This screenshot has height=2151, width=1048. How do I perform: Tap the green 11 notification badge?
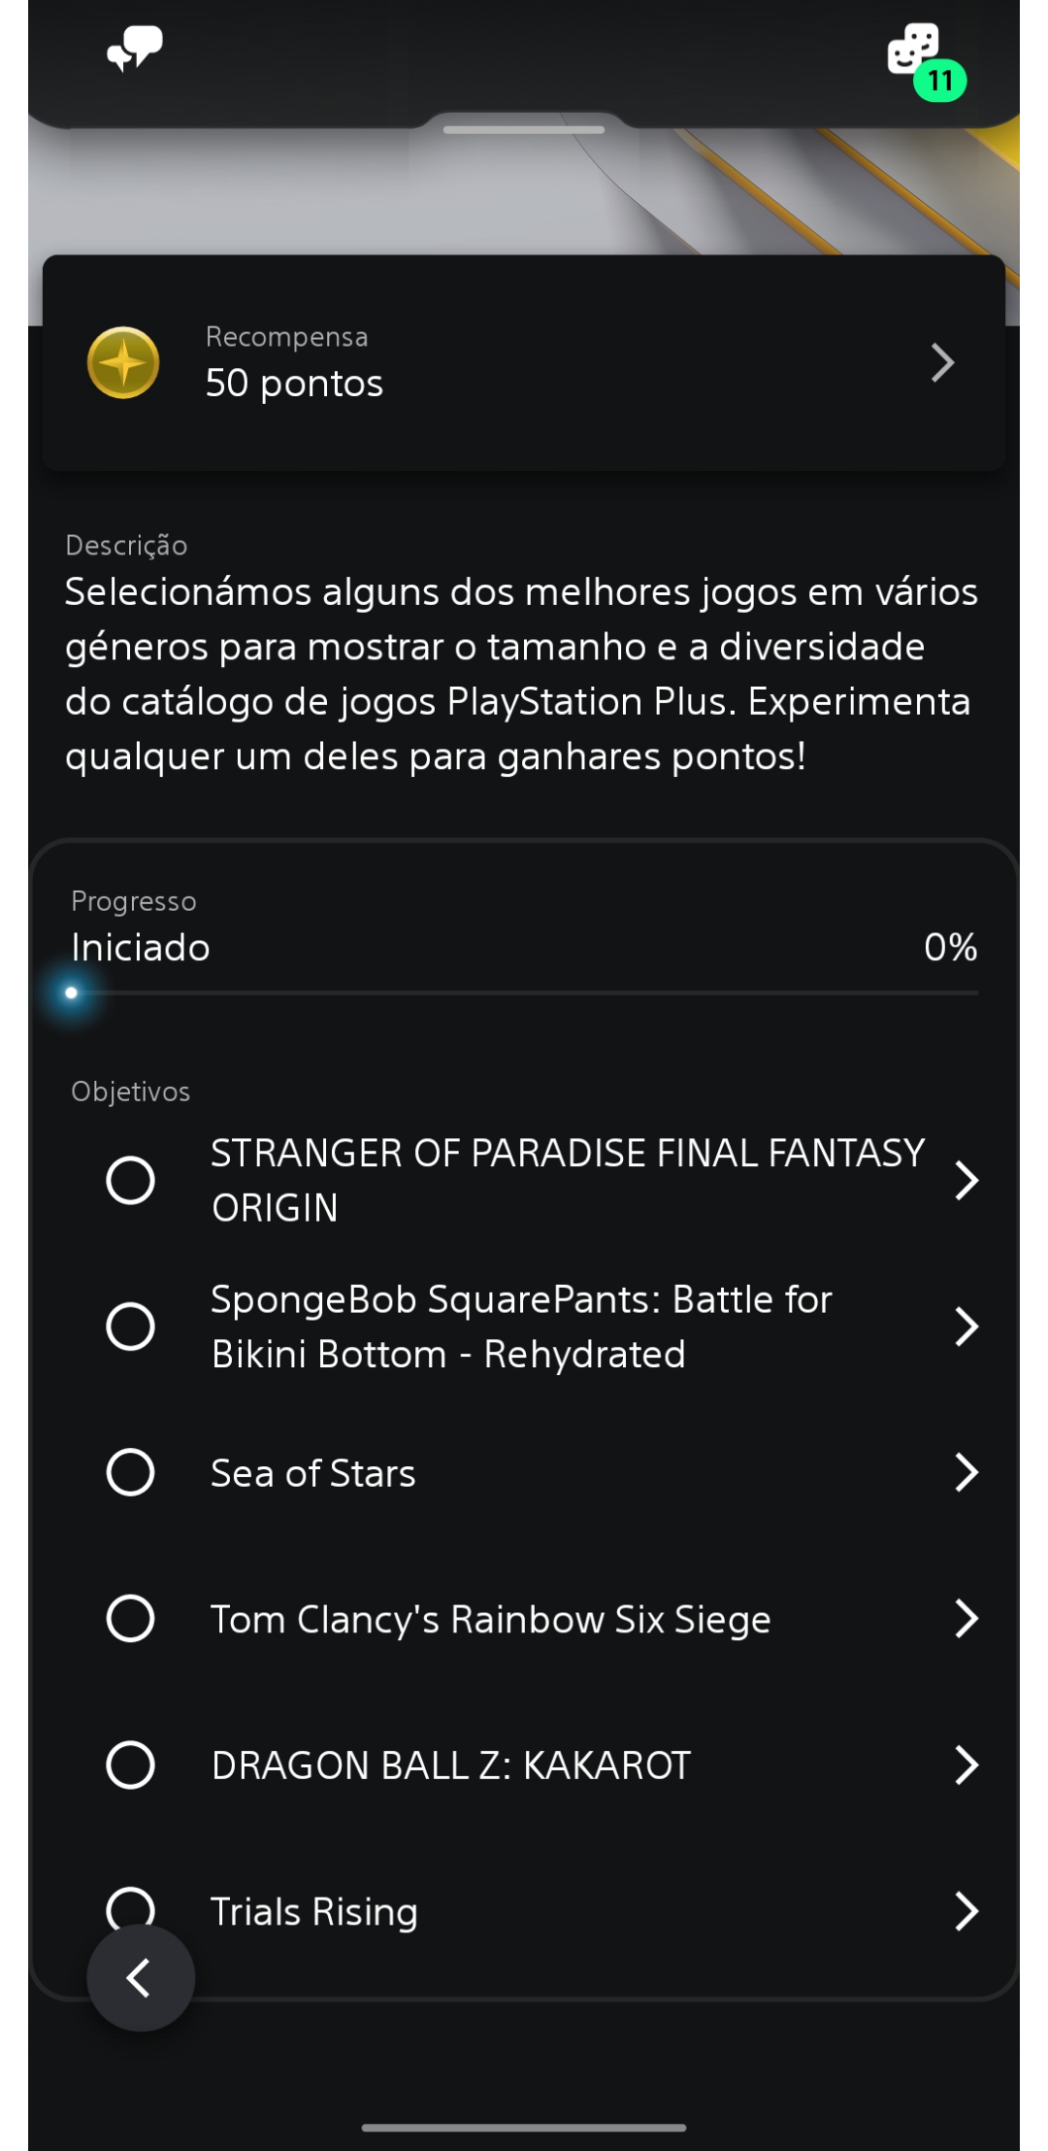[940, 81]
